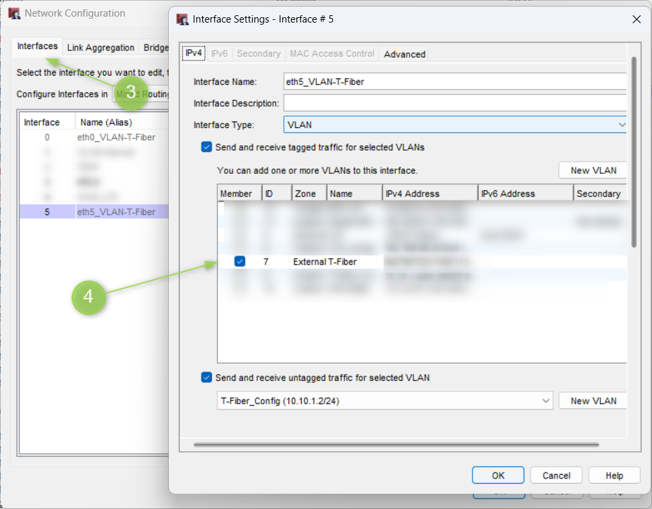This screenshot has width=652, height=509.
Task: Click the upper New VLAN button
Action: coord(593,171)
